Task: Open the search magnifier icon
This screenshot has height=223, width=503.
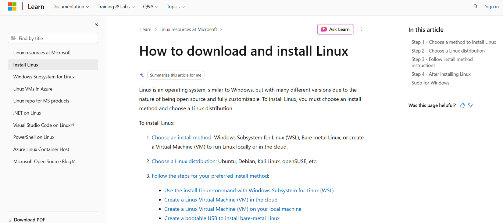Action: point(475,6)
